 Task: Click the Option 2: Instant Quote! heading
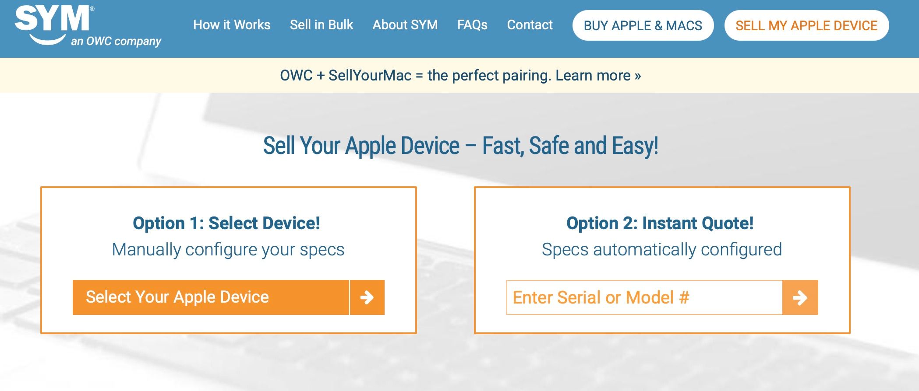660,223
